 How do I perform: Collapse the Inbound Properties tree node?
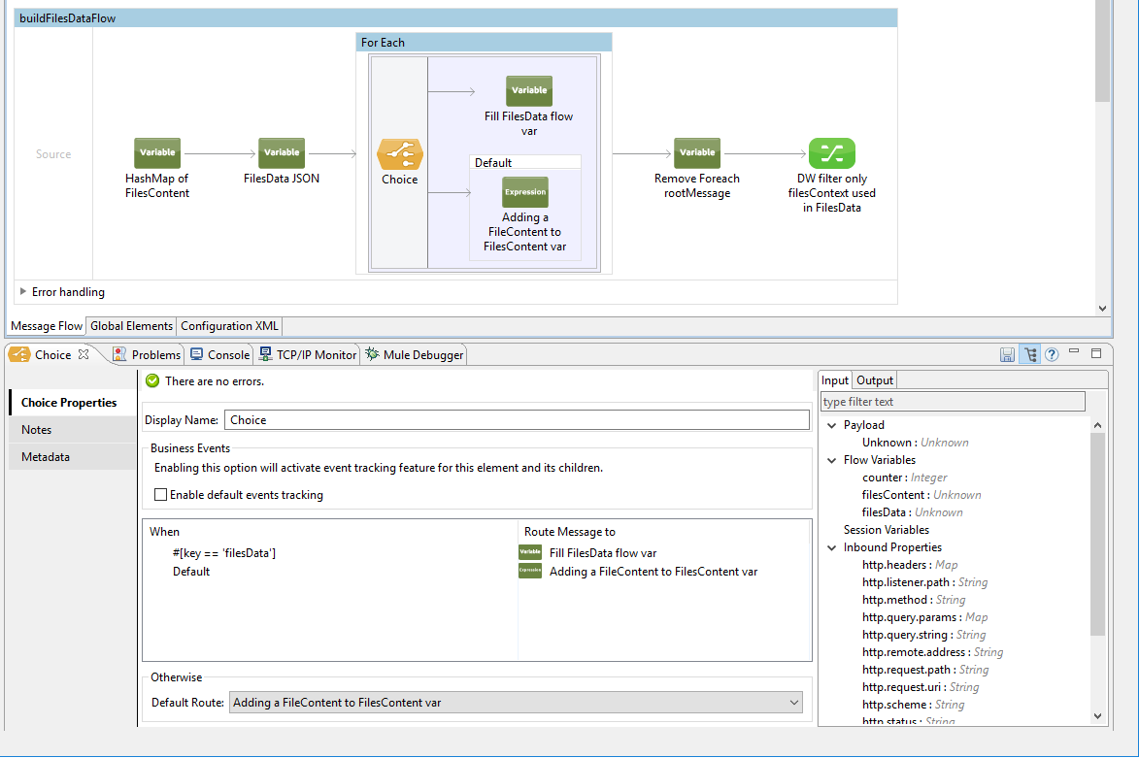[833, 547]
